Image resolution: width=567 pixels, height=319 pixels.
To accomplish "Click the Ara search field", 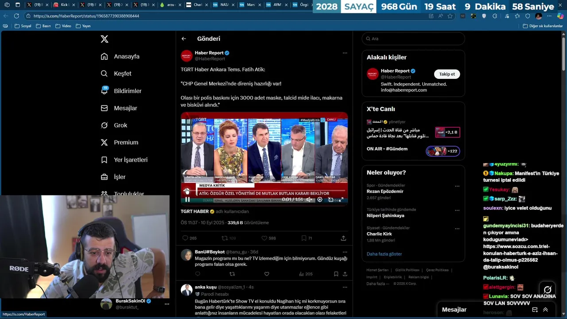I will point(413,39).
